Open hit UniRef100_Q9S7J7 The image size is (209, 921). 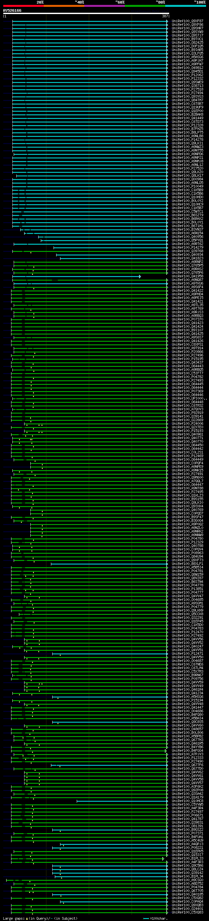point(187,36)
